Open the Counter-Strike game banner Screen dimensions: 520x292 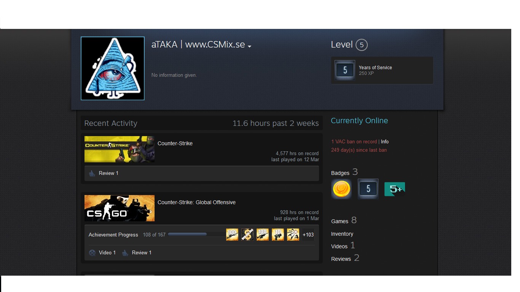(x=120, y=149)
